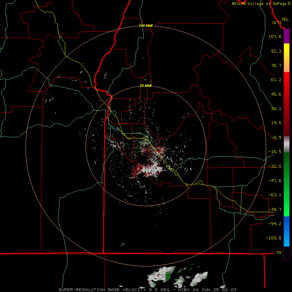Click the -63.1 velocity scale value
Viewport: 292px width, 292px height.
[275, 195]
